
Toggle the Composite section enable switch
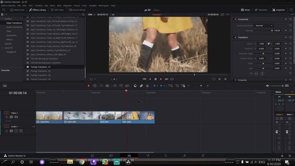pos(235,19)
